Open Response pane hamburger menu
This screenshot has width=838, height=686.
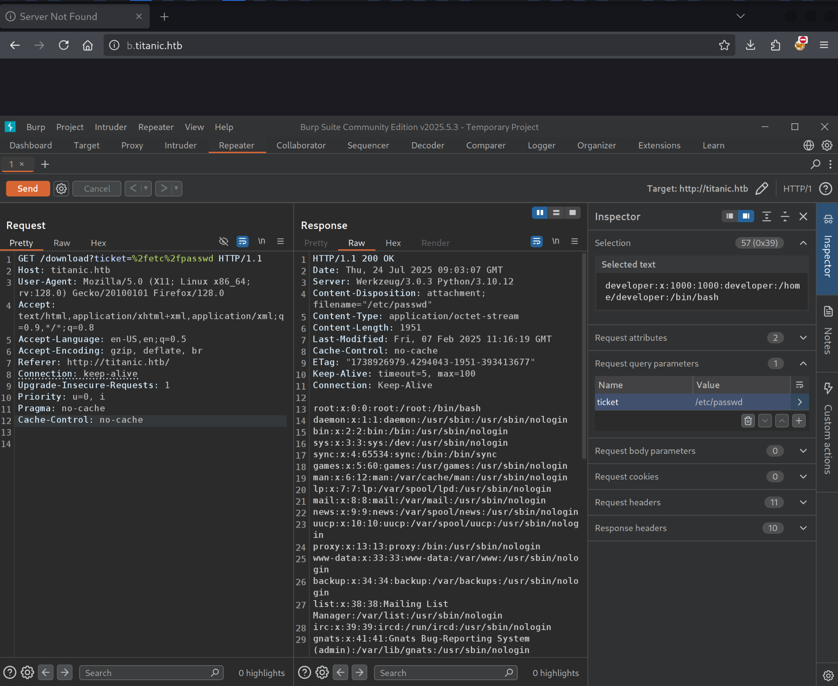point(575,241)
